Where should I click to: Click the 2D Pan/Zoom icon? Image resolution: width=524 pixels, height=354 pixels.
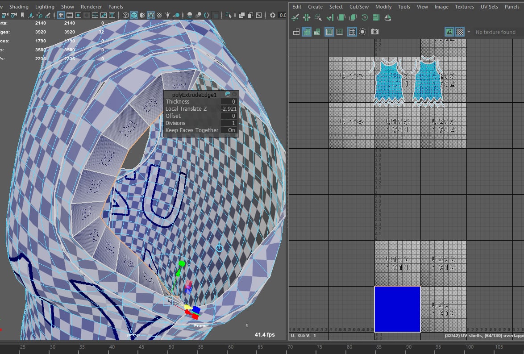coord(39,15)
